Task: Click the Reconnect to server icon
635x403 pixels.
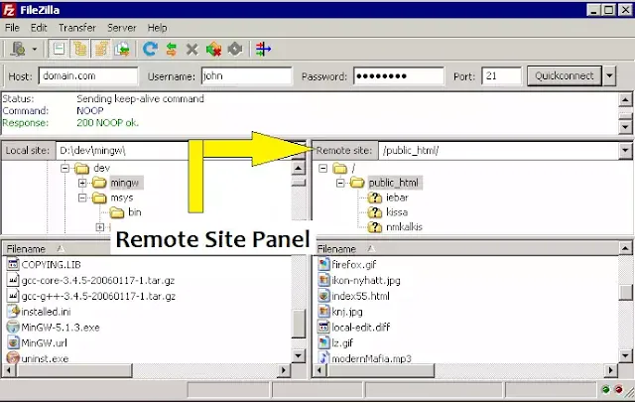Action: pyautogui.click(x=235, y=49)
